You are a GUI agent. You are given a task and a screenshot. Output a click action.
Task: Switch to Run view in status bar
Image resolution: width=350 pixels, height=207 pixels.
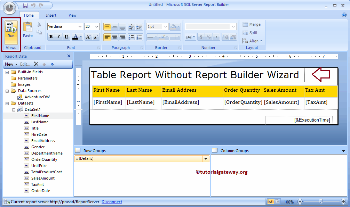tap(277, 202)
